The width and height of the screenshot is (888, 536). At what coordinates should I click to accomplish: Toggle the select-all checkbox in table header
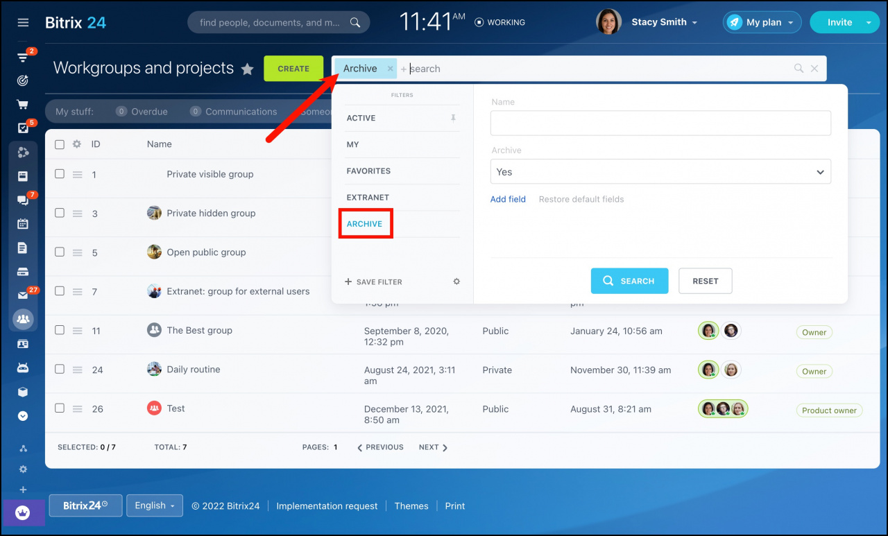60,144
